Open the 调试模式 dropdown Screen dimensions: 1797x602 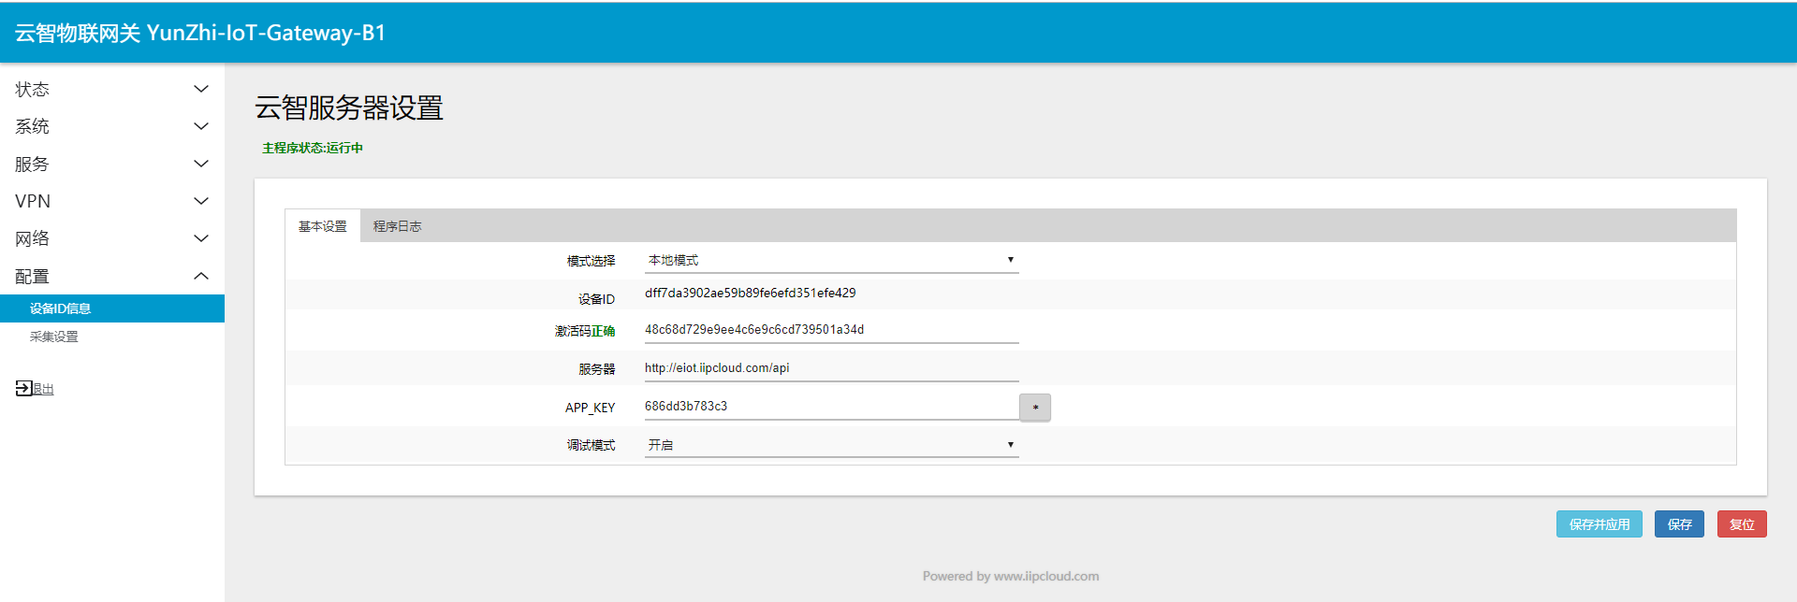pyautogui.click(x=831, y=445)
